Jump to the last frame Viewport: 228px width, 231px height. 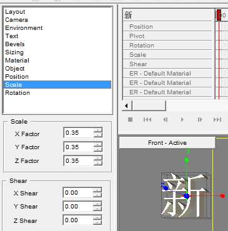click(217, 119)
